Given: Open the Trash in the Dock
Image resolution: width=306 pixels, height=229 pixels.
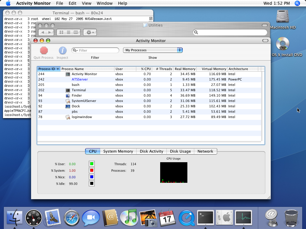Looking at the screenshot, I should tap(291, 218).
